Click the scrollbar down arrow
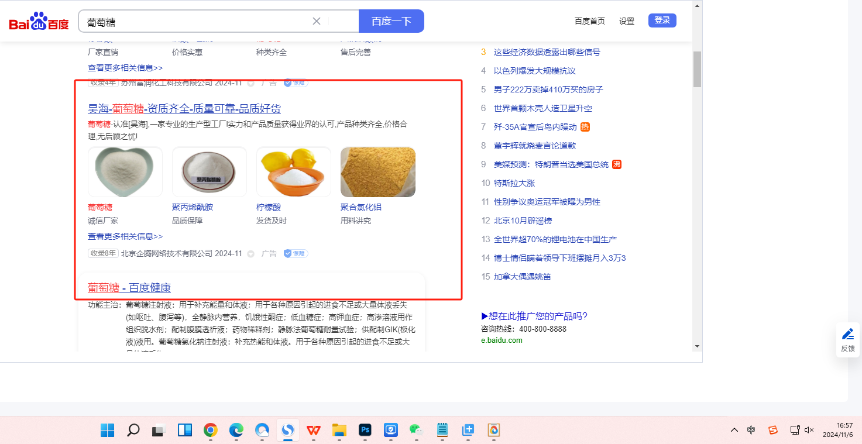The image size is (862, 444). (x=697, y=346)
